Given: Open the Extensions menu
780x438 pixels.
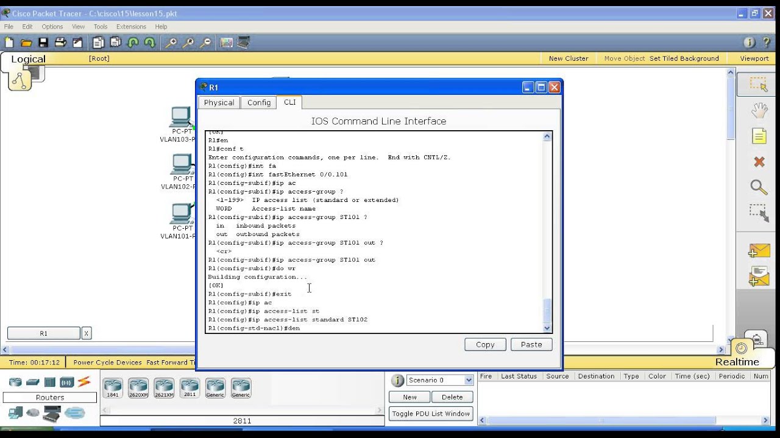Looking at the screenshot, I should (x=131, y=27).
